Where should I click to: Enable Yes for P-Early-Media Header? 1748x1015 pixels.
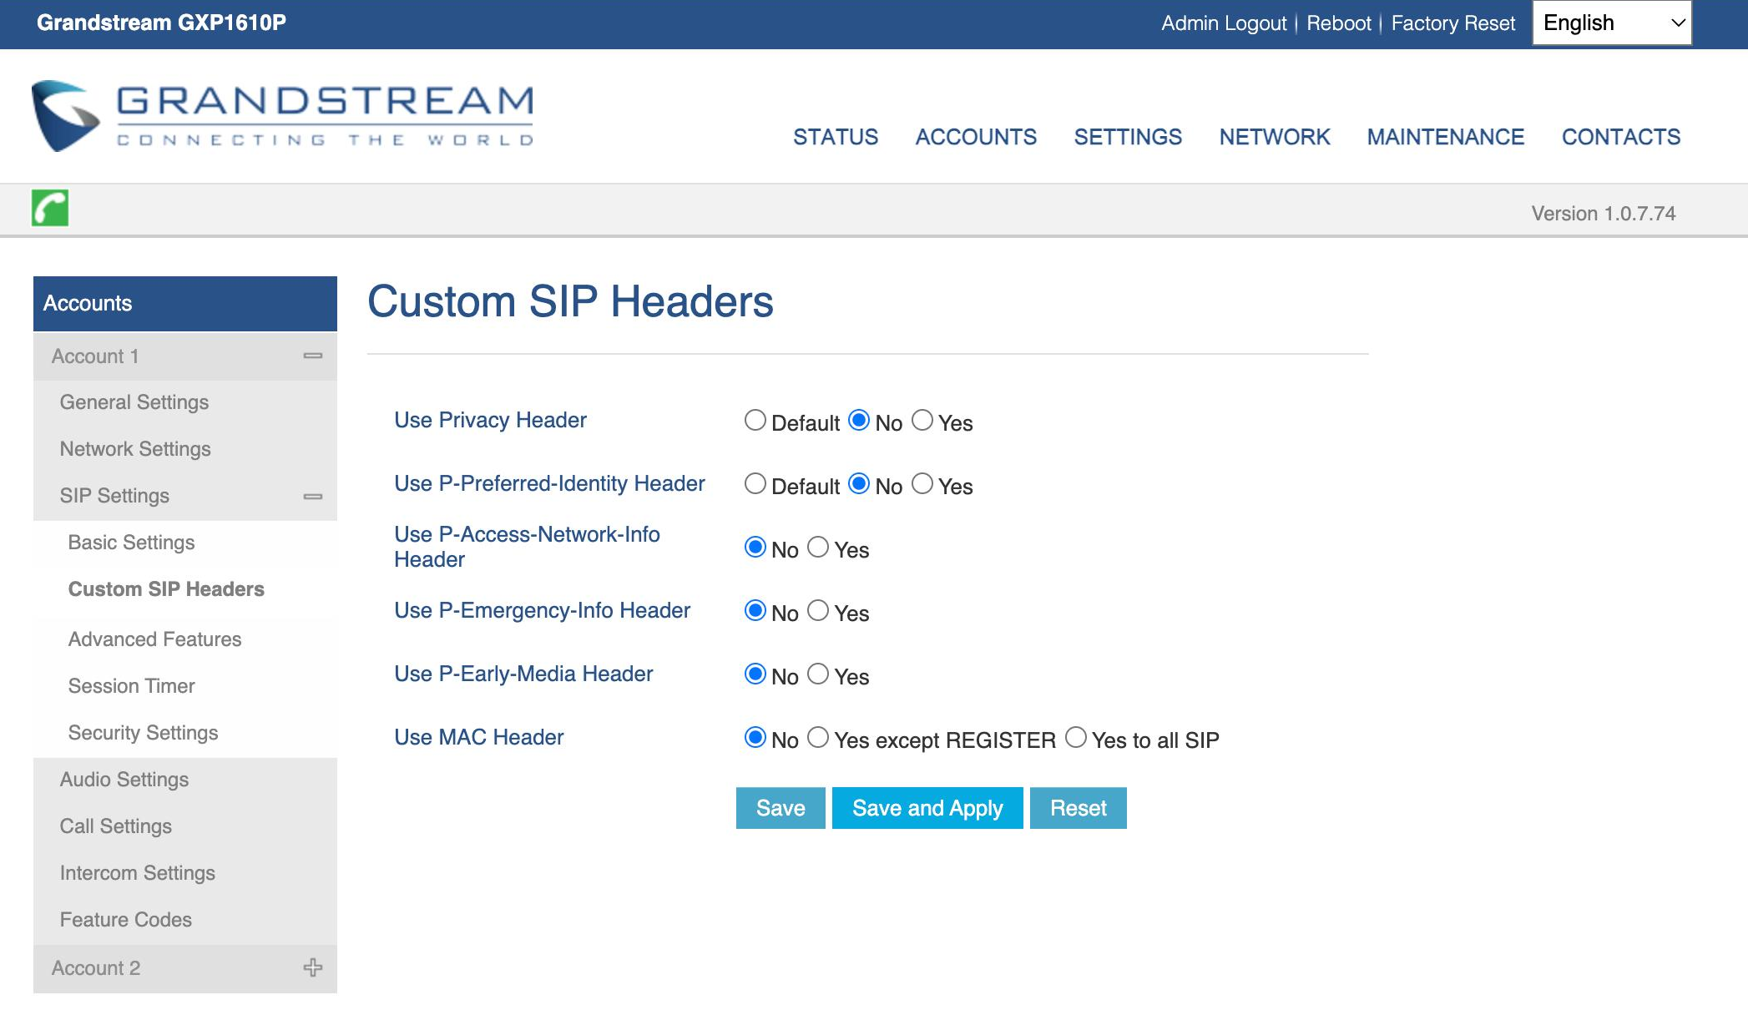pyautogui.click(x=819, y=674)
